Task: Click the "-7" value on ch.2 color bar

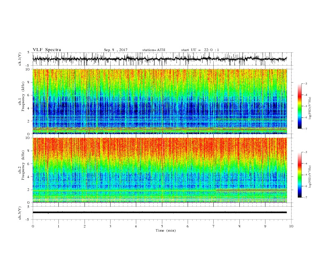Action: (306, 198)
